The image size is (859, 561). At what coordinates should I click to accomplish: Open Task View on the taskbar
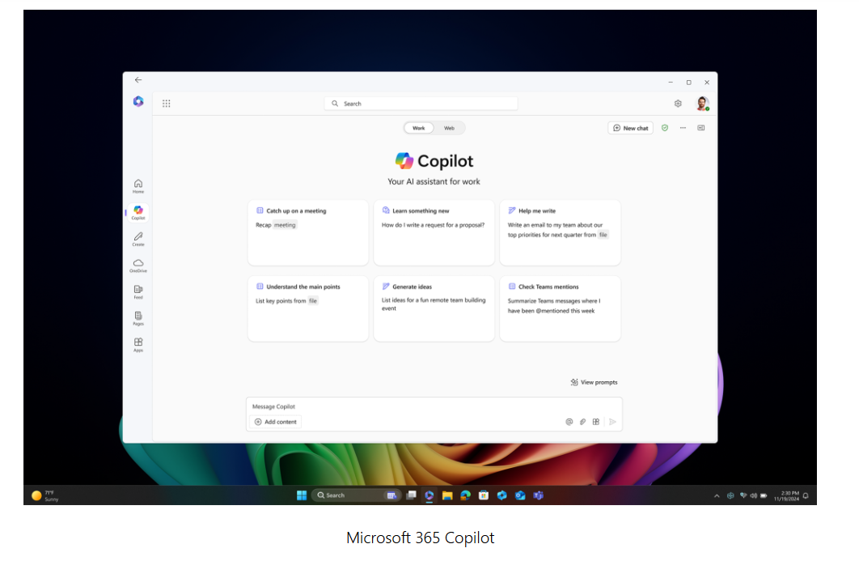411,495
